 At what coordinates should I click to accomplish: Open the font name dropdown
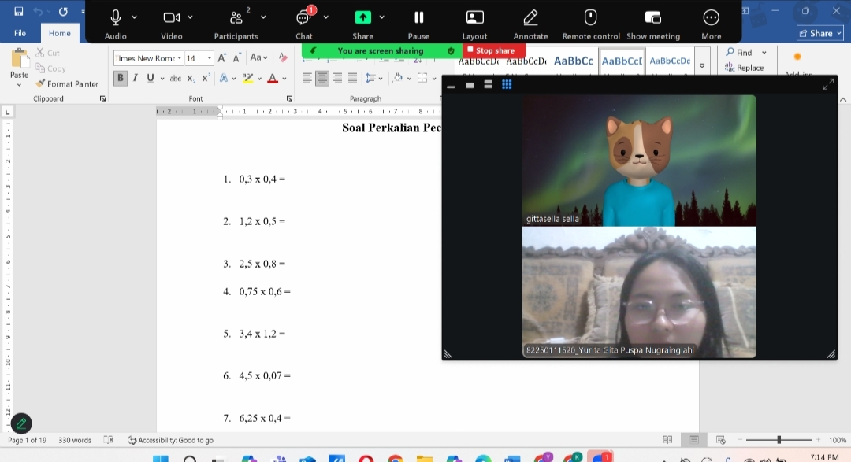(x=180, y=58)
